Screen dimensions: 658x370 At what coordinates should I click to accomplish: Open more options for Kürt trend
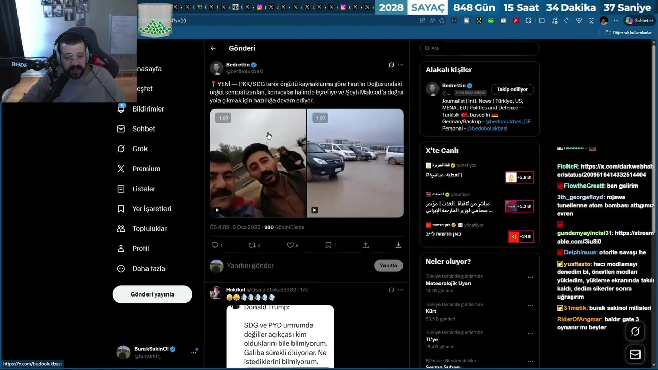tap(531, 306)
